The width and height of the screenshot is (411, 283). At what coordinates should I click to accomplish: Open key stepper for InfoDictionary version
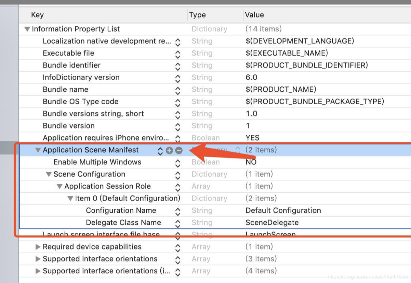click(x=178, y=78)
